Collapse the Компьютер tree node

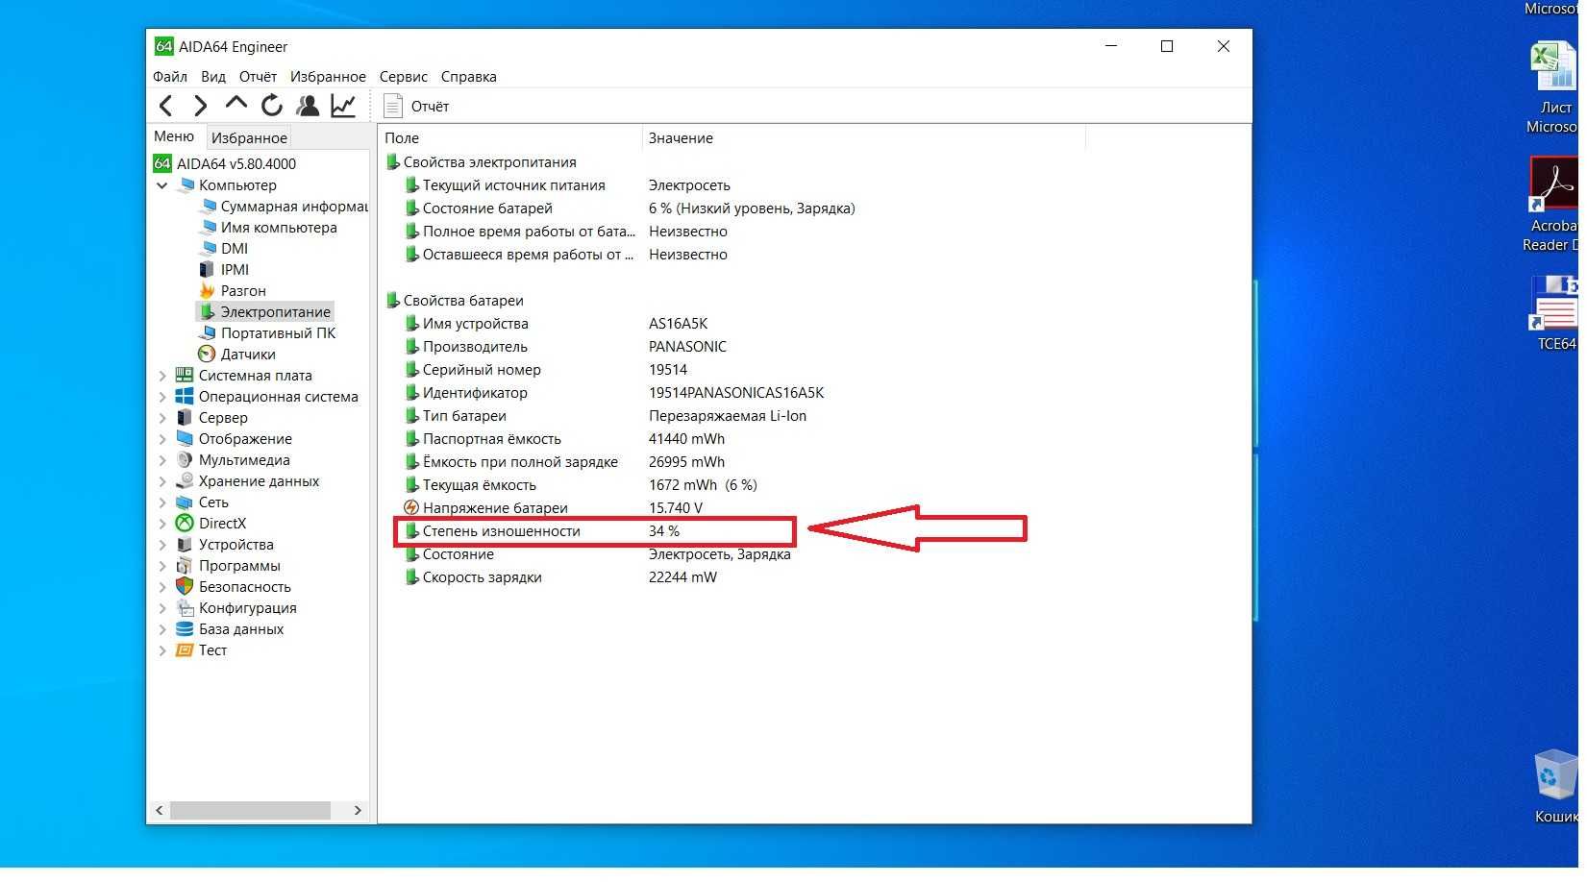161,185
